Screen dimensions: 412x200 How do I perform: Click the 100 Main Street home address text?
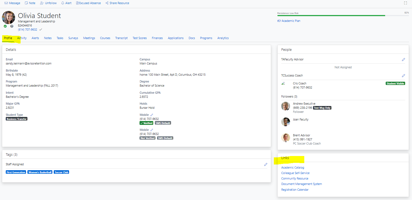coord(172,75)
